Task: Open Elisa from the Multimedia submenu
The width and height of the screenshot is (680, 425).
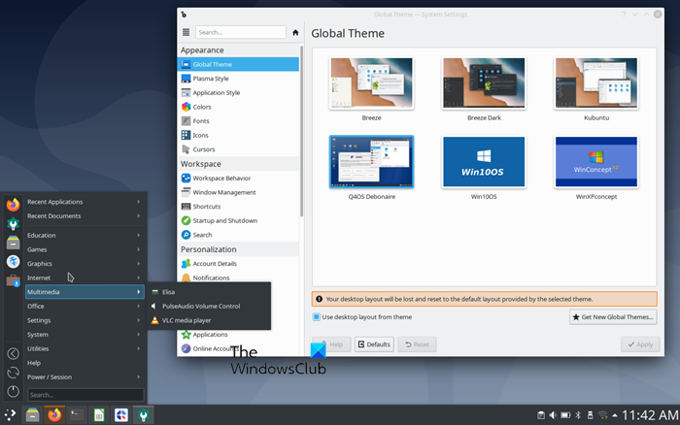Action: point(209,292)
